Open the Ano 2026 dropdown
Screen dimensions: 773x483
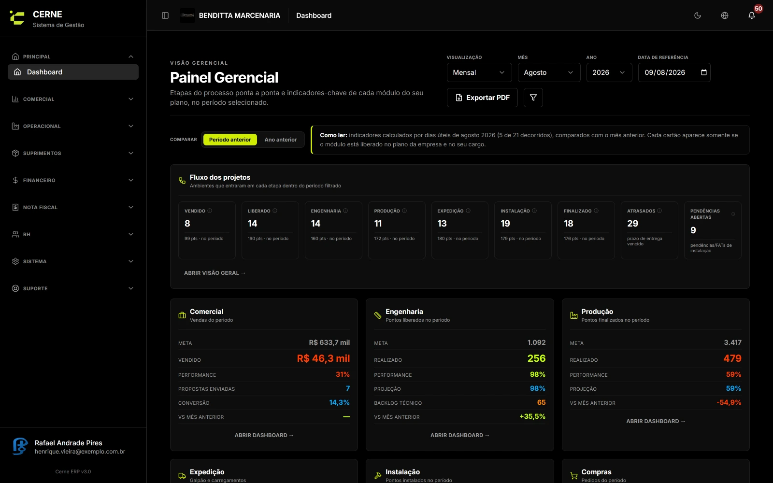[609, 72]
